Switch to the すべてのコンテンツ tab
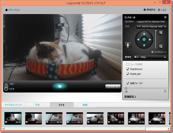Screen dimensions: 173x133 tap(13, 105)
